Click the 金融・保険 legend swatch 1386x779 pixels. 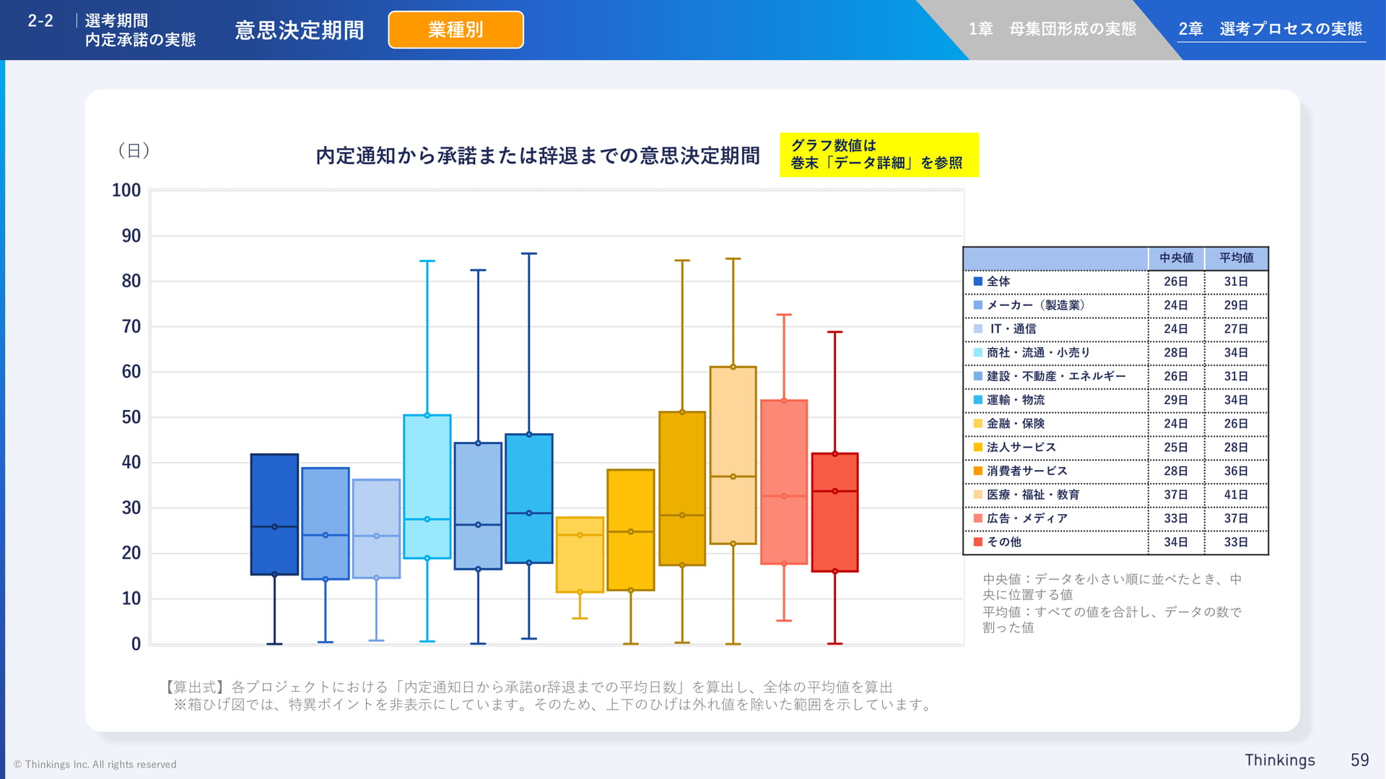point(977,424)
